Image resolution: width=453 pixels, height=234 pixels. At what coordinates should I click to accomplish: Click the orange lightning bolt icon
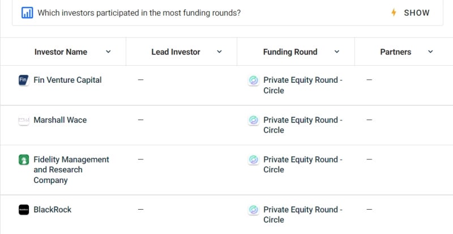(x=394, y=12)
